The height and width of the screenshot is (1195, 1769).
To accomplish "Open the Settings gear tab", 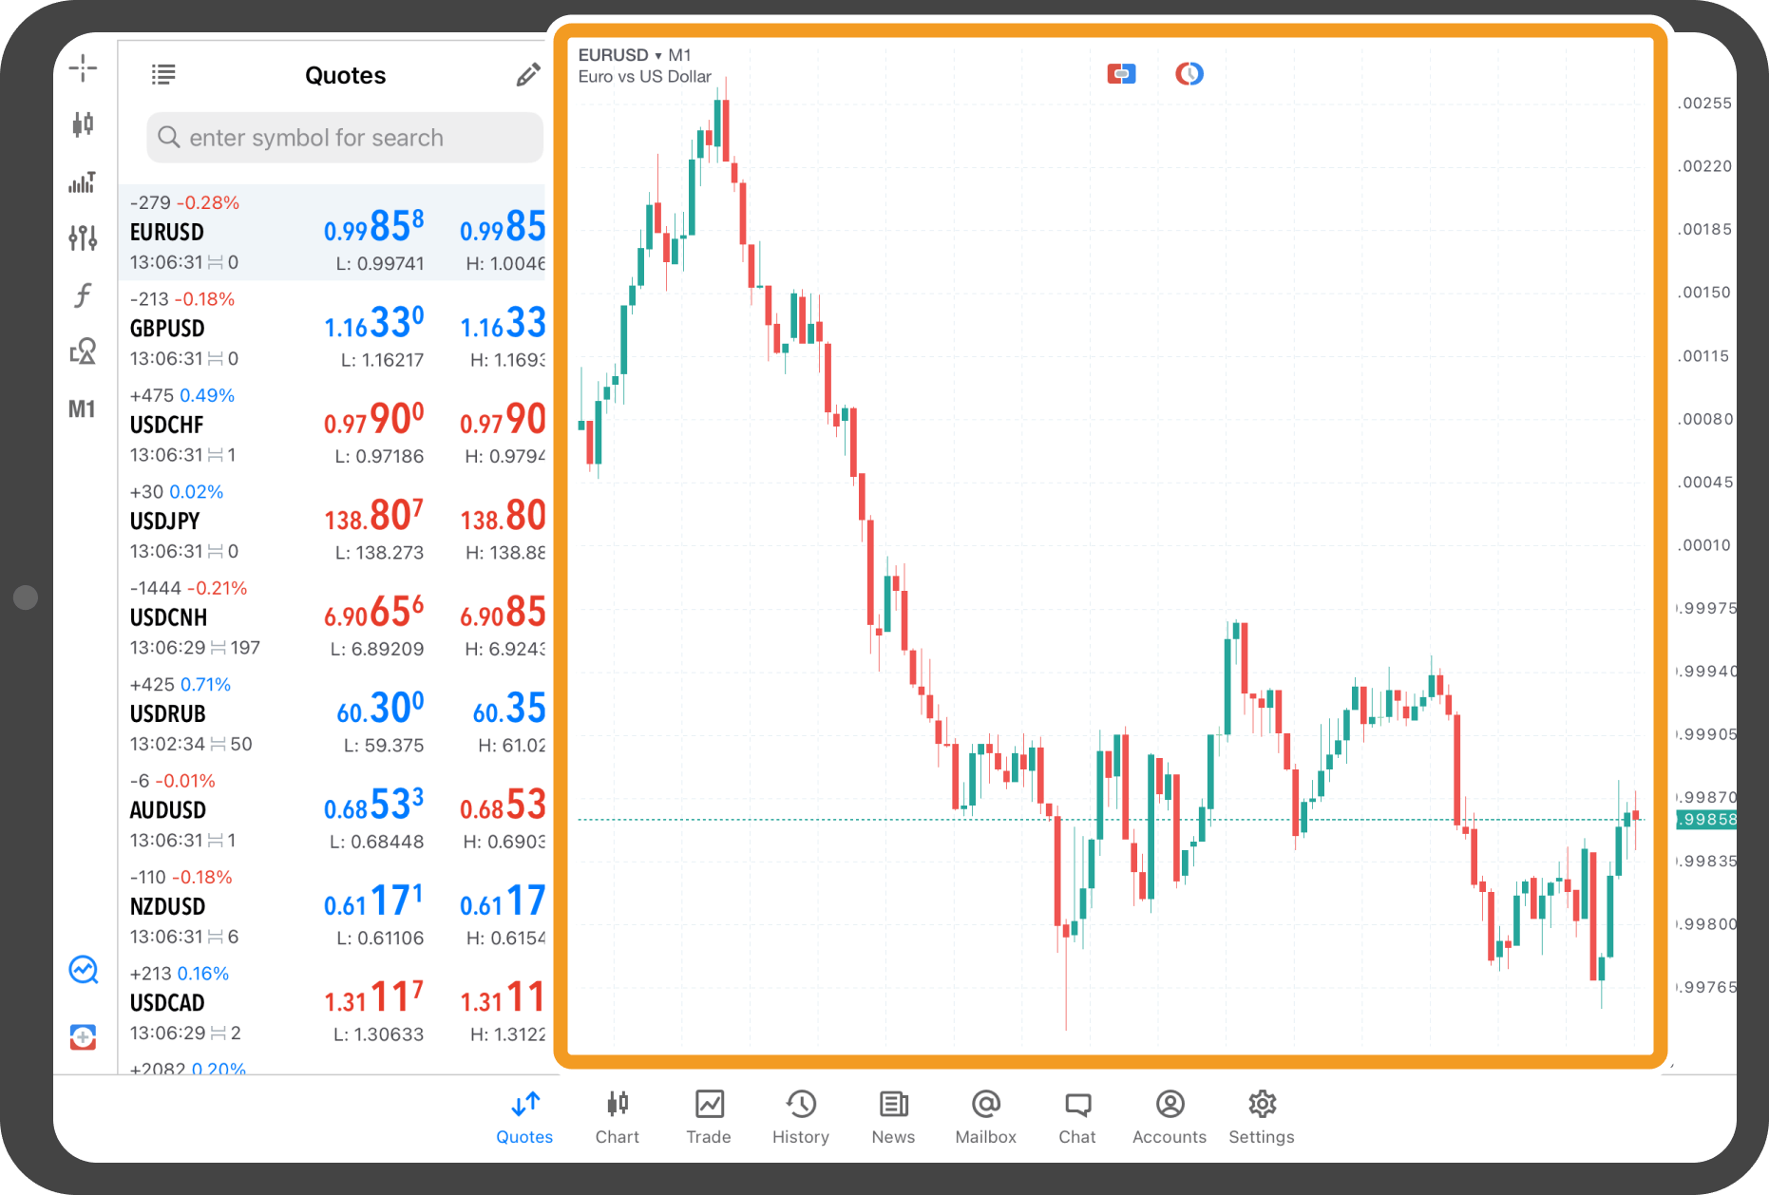I will pyautogui.click(x=1261, y=1116).
